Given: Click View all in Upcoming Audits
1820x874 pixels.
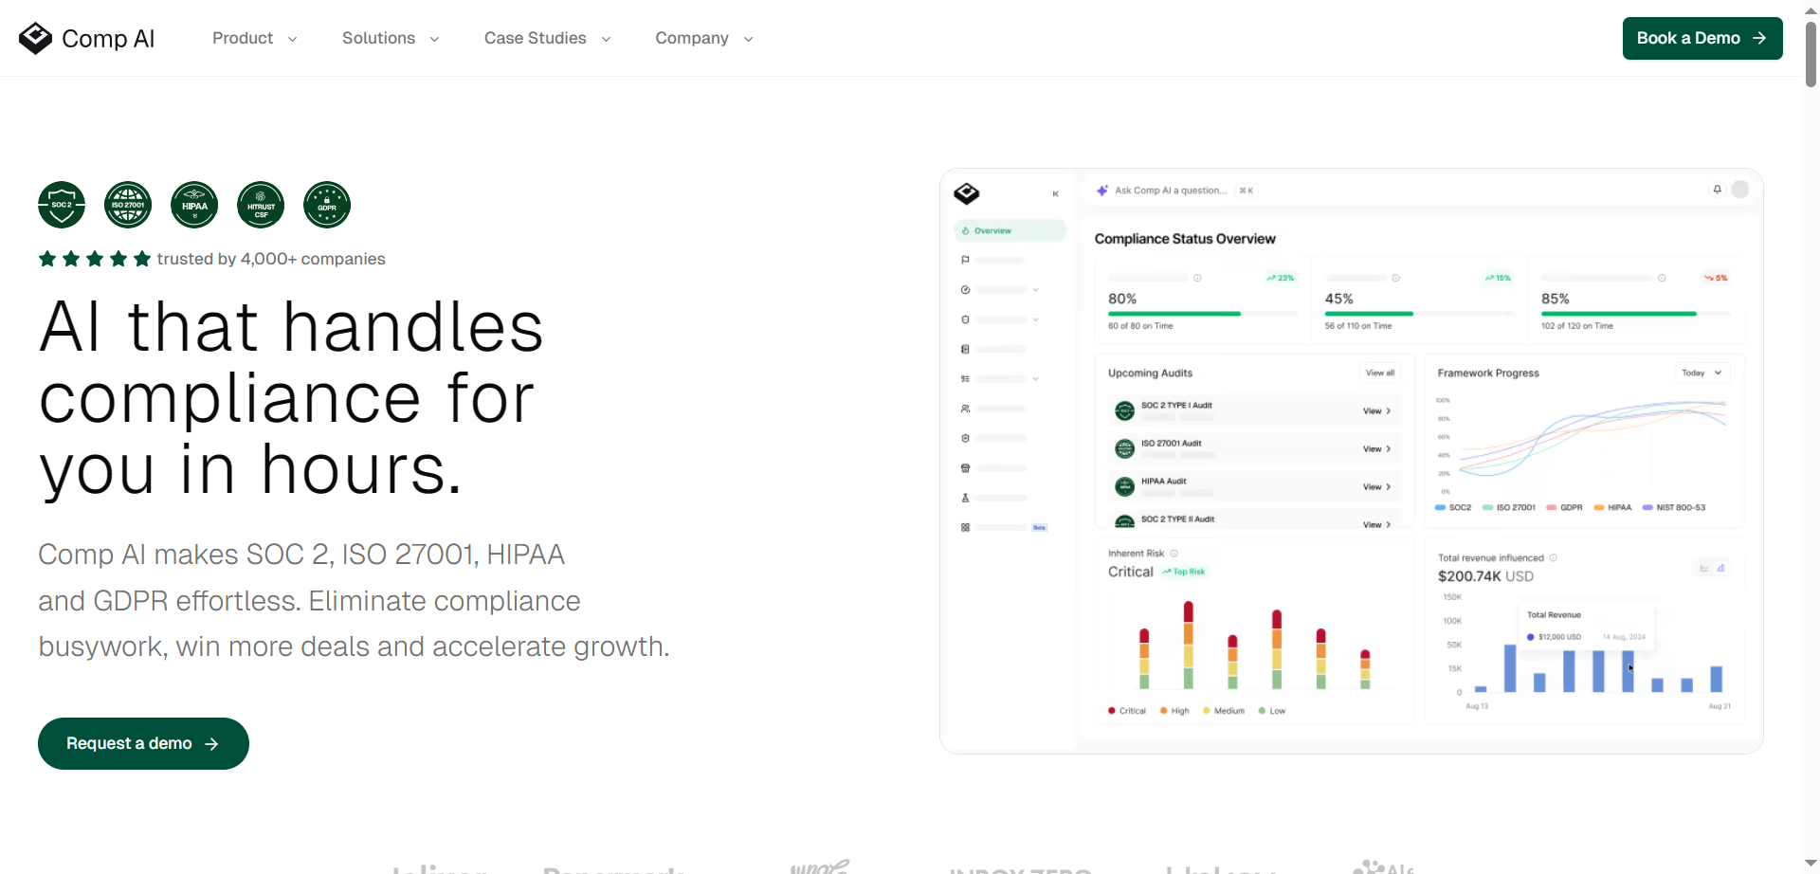Looking at the screenshot, I should [1380, 373].
